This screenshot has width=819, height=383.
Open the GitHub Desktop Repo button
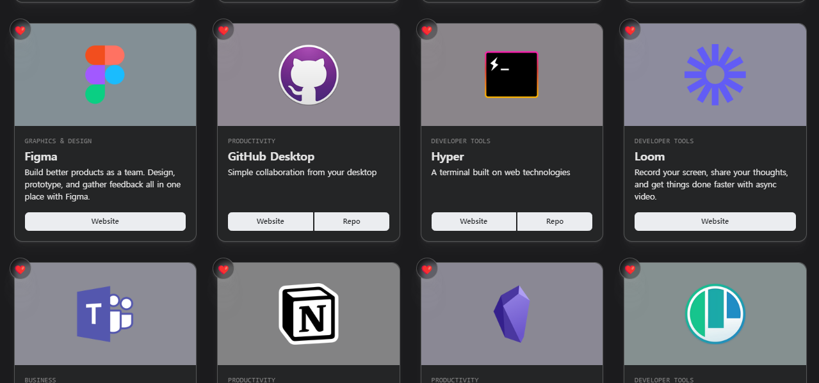tap(352, 221)
